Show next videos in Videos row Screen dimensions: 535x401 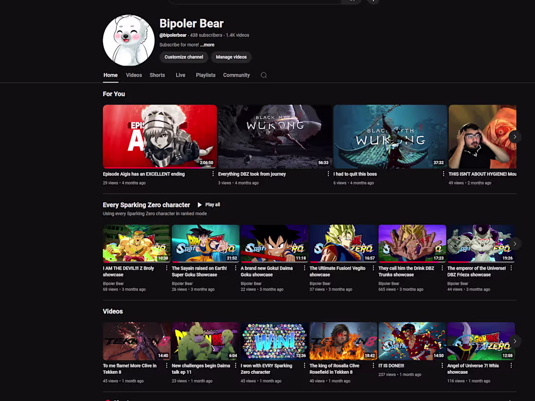(515, 341)
